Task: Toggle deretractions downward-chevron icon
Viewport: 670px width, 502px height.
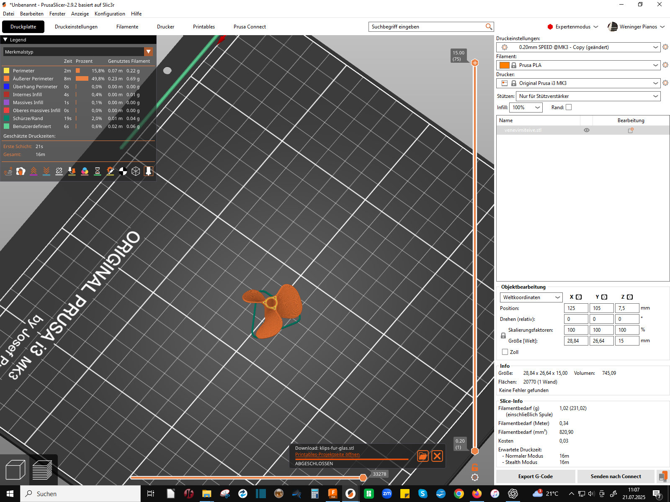Action: click(x=46, y=171)
